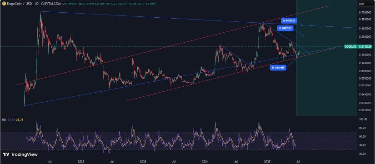The image size is (375, 164).
Task: Click the 0.0300000 price axis label
Action: pyautogui.click(x=365, y=103)
